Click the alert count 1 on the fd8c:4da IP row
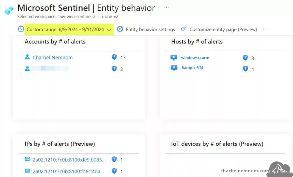Viewport: 293px width, 177px height. [x=122, y=171]
